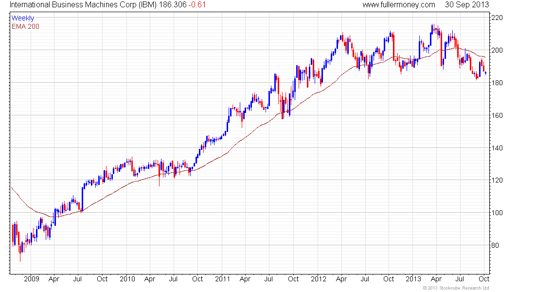Open the www.fullermoney.com link text
Viewport: 535px width, 292px height.
399,5
